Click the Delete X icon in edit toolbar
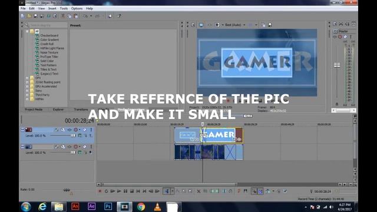 coord(199,191)
